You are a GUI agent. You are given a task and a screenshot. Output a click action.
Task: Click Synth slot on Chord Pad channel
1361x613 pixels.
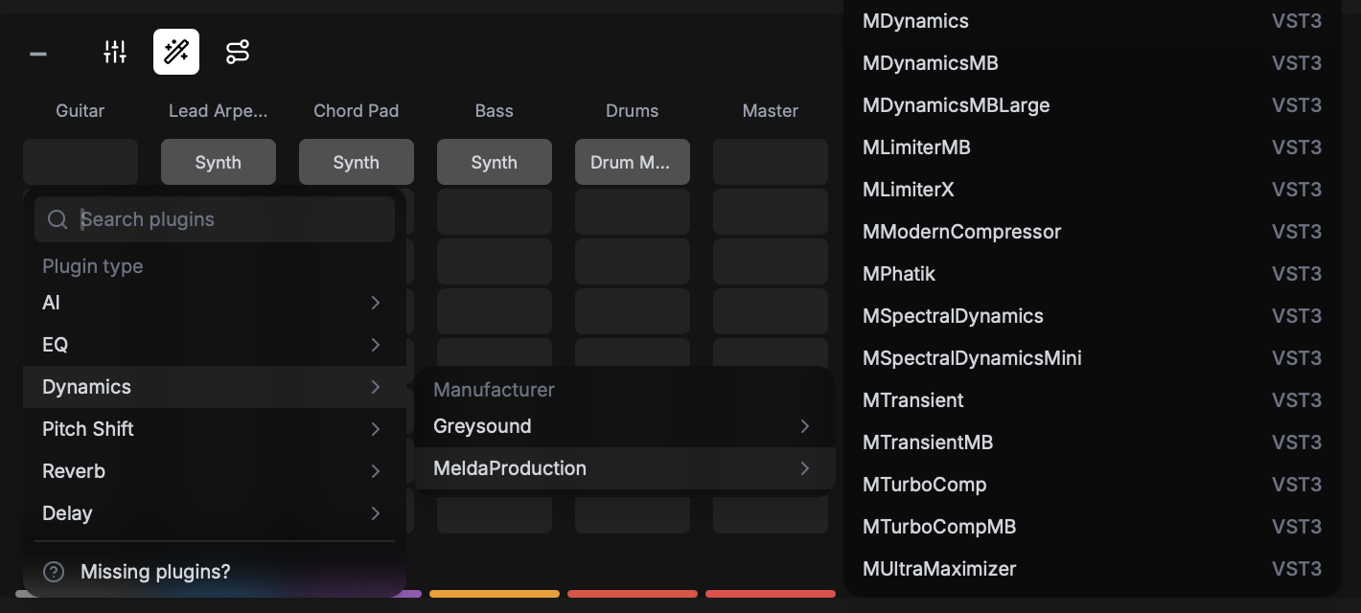tap(357, 162)
